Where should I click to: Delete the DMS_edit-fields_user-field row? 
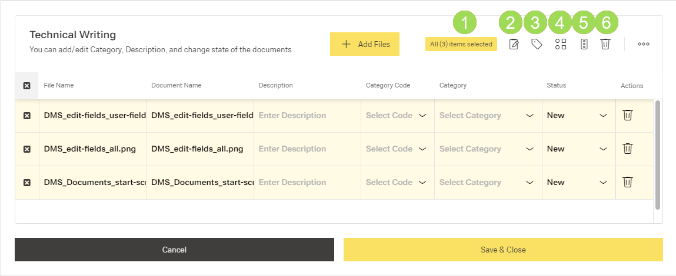[628, 115]
